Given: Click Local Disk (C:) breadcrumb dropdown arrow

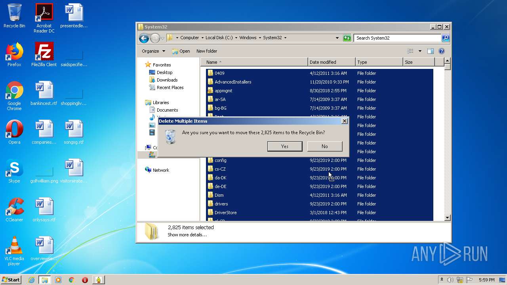Looking at the screenshot, I should pyautogui.click(x=236, y=38).
